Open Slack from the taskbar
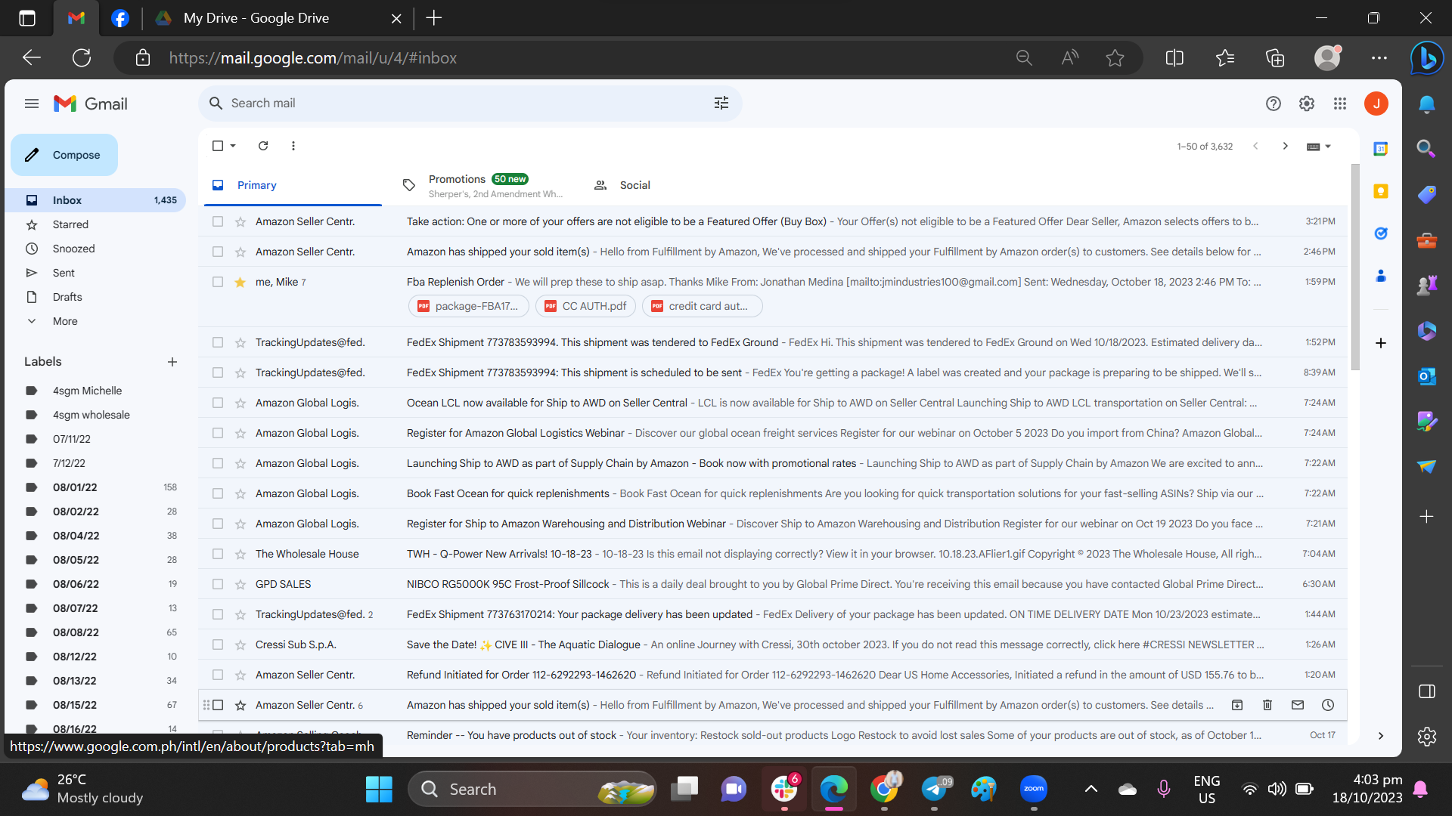1452x816 pixels. pos(784,790)
